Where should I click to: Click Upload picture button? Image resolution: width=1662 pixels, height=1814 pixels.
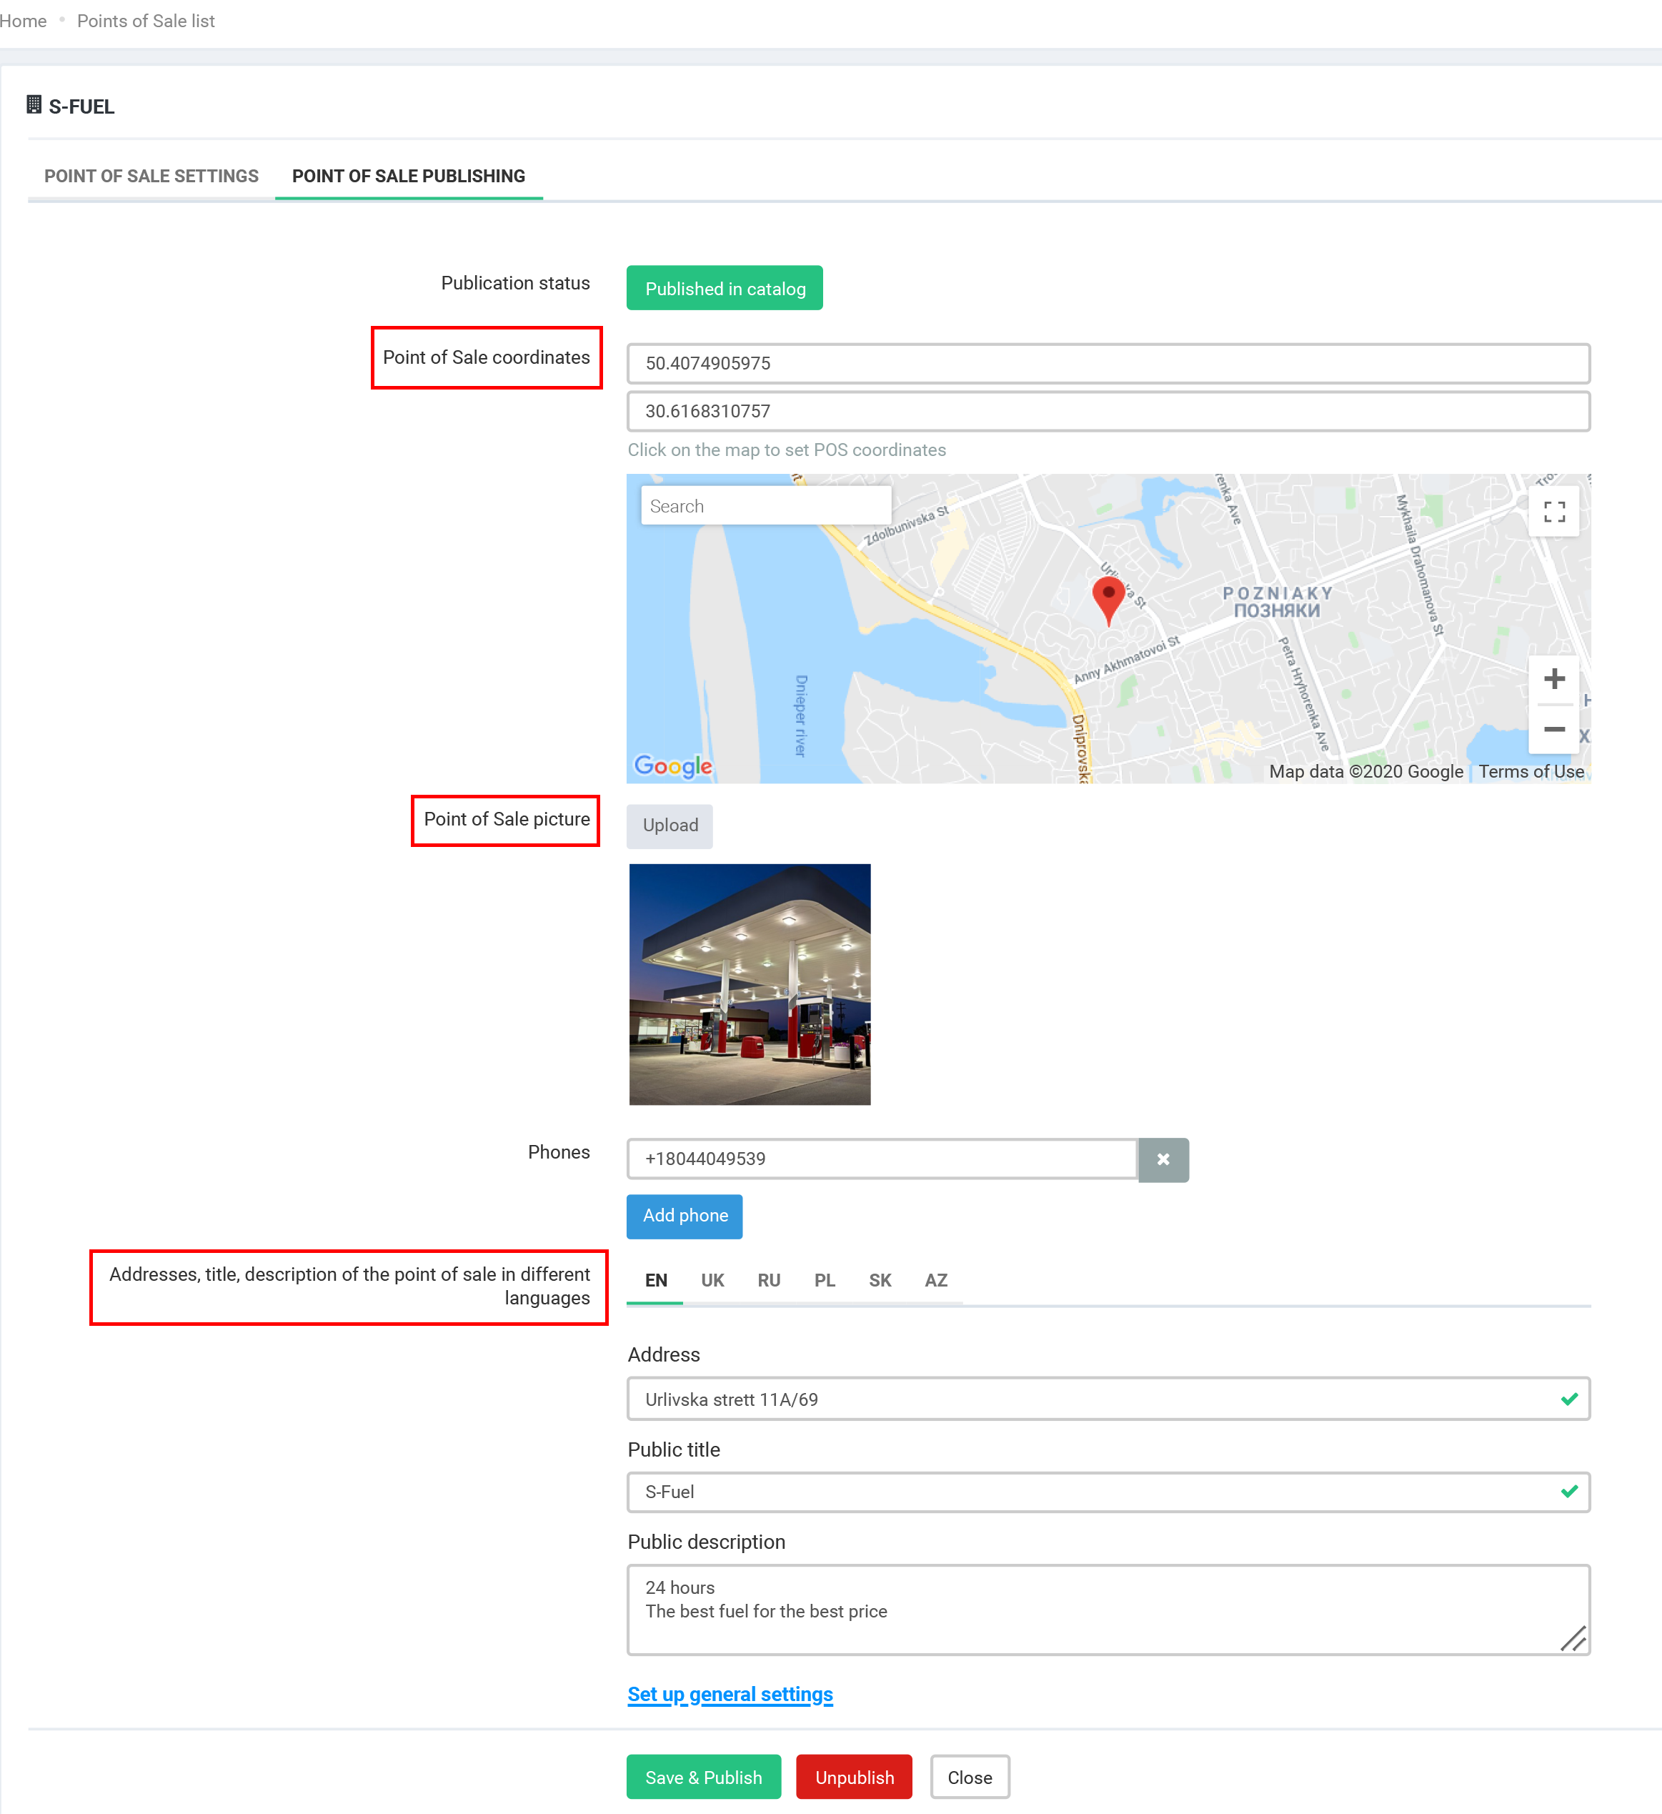click(670, 825)
